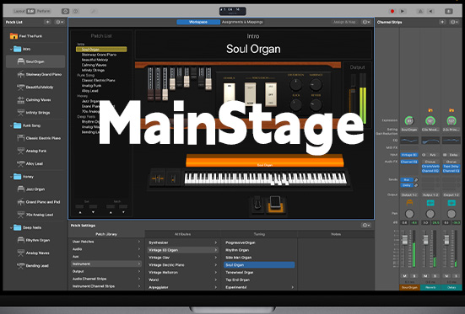Viewport: 465px width, 314px height.
Task: Click the send knob next to Bus send
Action: coord(416,179)
